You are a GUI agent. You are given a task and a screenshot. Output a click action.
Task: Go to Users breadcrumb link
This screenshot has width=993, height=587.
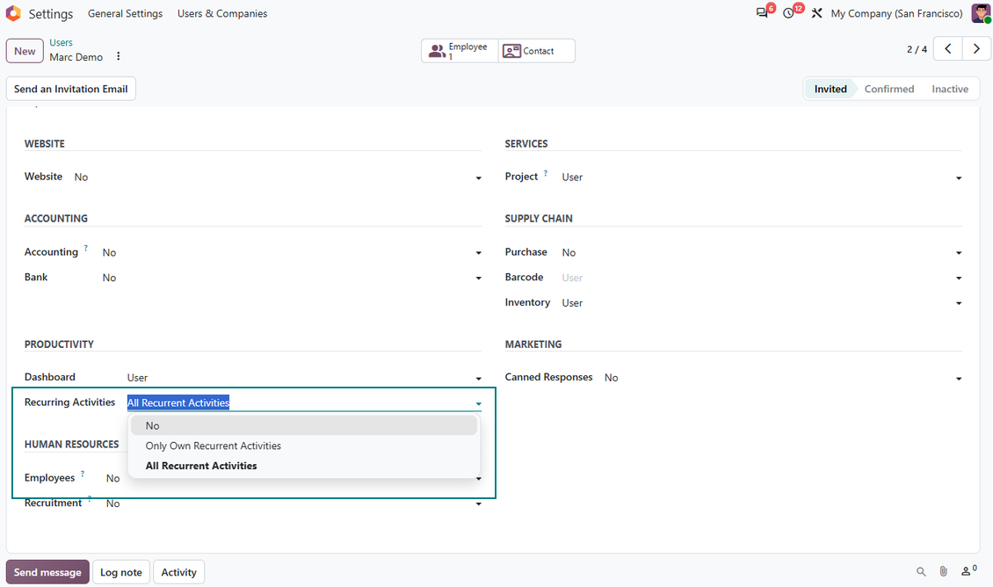click(61, 42)
